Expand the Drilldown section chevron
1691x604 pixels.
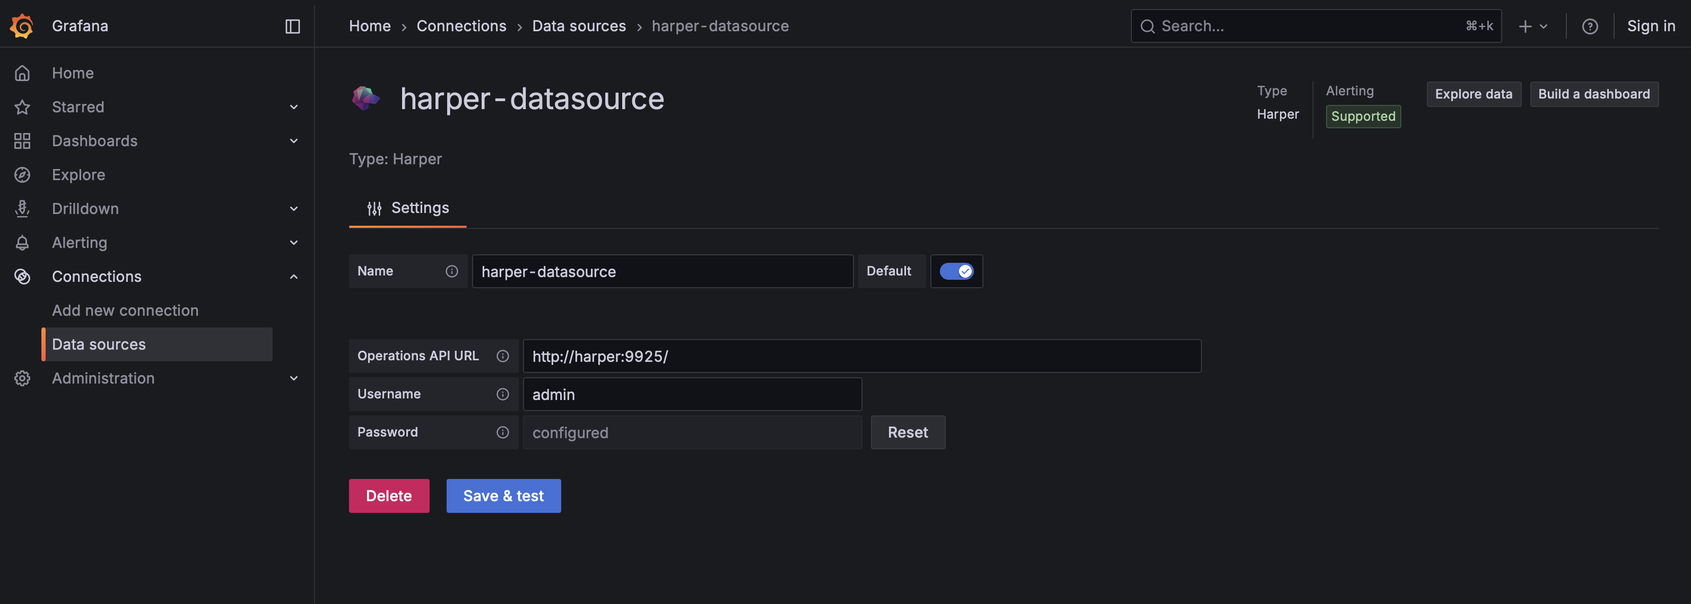pyautogui.click(x=294, y=209)
